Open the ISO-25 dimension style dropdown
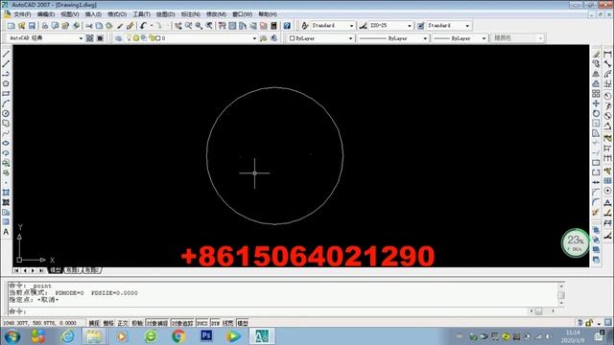 click(x=410, y=26)
